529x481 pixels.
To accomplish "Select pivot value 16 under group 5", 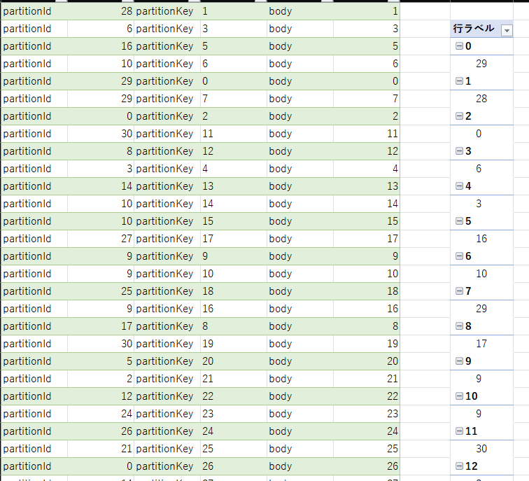I will pyautogui.click(x=481, y=239).
